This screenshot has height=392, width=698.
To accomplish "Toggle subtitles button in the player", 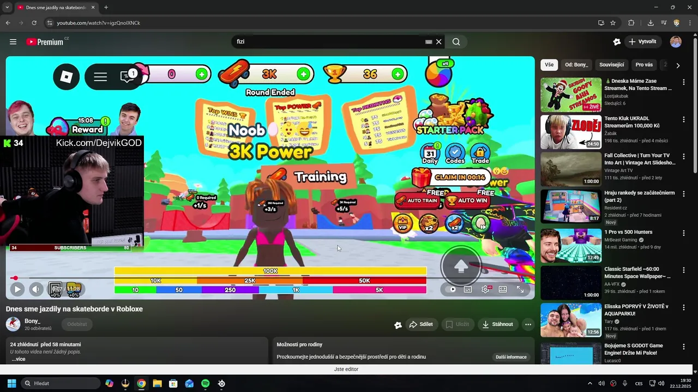I will click(468, 290).
